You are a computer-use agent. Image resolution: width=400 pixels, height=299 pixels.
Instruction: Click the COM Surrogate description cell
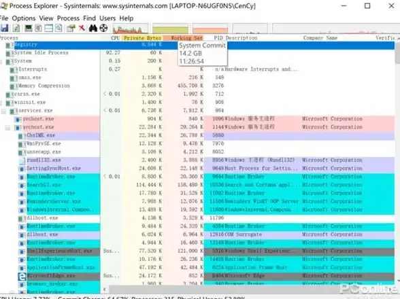[x=244, y=234]
